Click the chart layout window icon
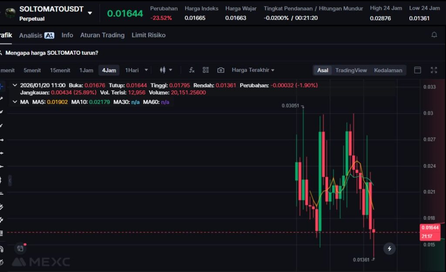This screenshot has height=272, width=446. (x=417, y=70)
